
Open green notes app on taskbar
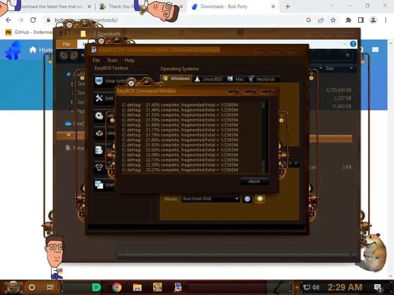pos(96,287)
